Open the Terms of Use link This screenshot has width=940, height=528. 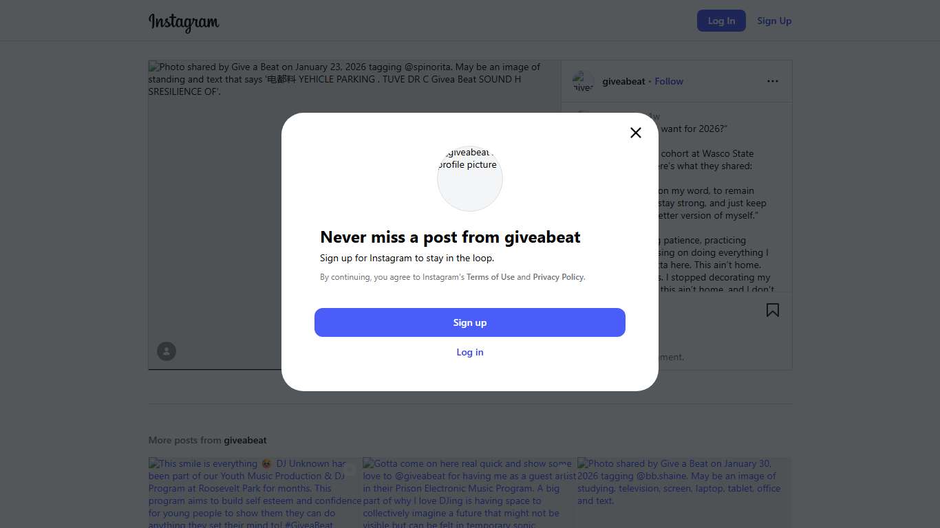(x=490, y=277)
